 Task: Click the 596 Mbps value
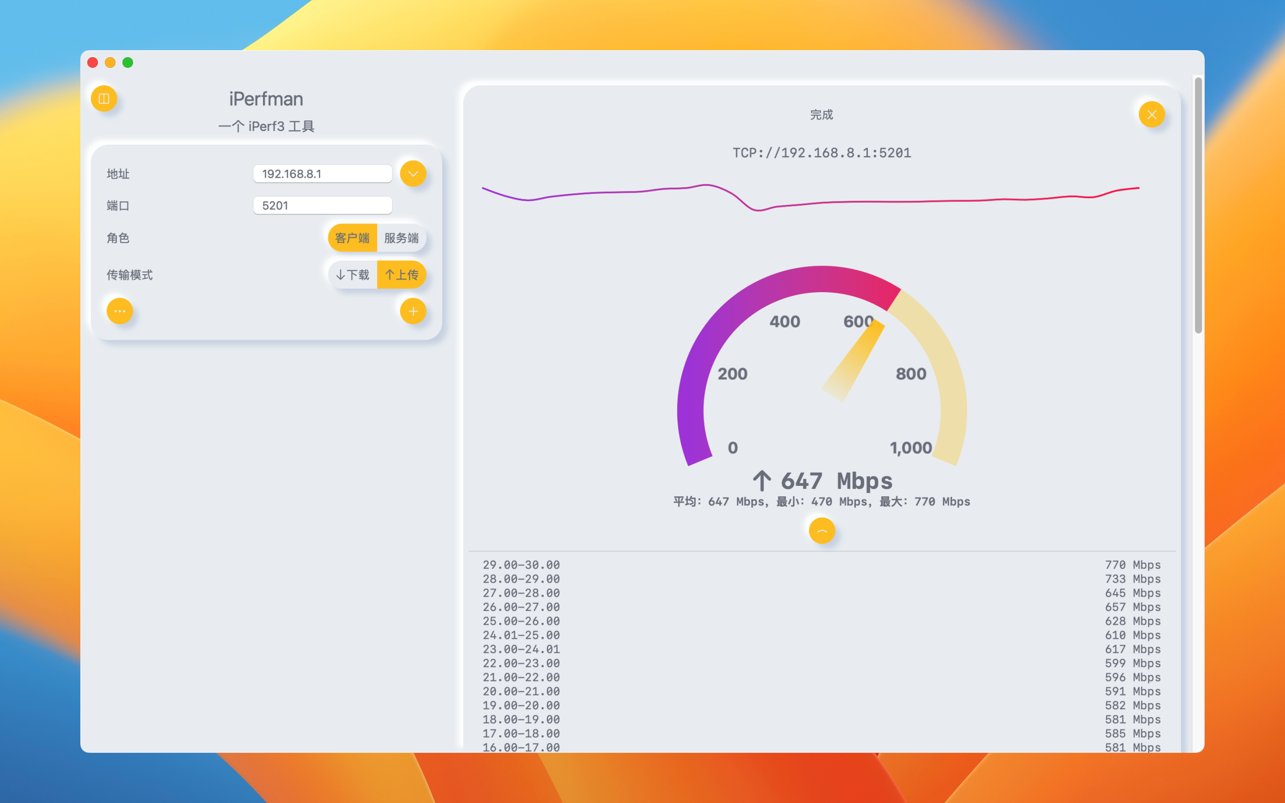point(1132,678)
